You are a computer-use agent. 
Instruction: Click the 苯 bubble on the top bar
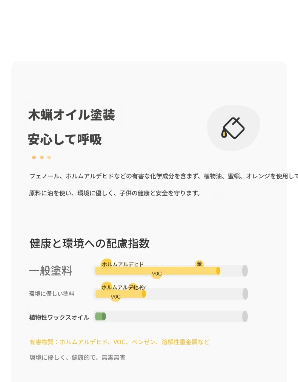coord(199,264)
